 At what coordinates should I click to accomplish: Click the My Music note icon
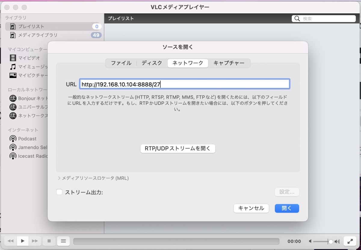pyautogui.click(x=13, y=67)
